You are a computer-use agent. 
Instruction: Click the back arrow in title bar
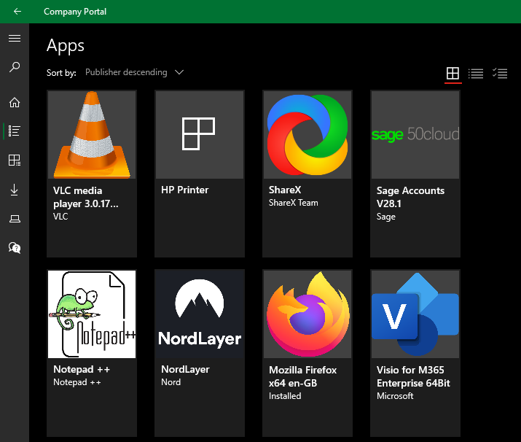tap(17, 12)
